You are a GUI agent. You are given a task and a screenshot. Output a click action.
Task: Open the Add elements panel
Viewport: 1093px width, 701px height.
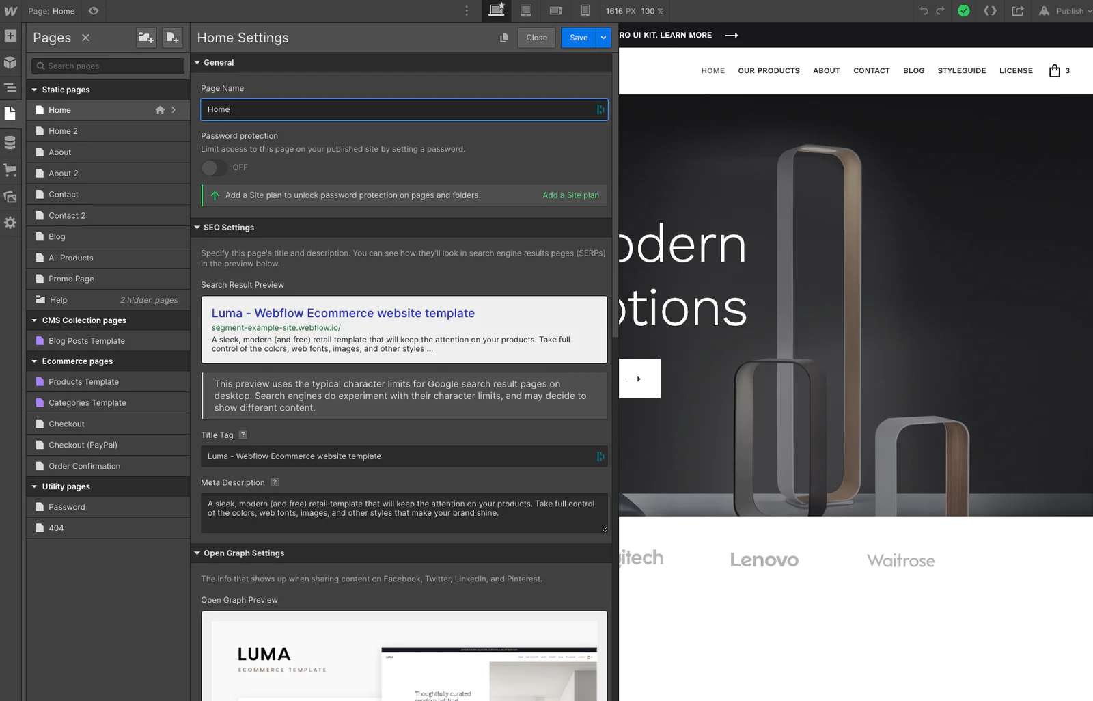pyautogui.click(x=10, y=36)
